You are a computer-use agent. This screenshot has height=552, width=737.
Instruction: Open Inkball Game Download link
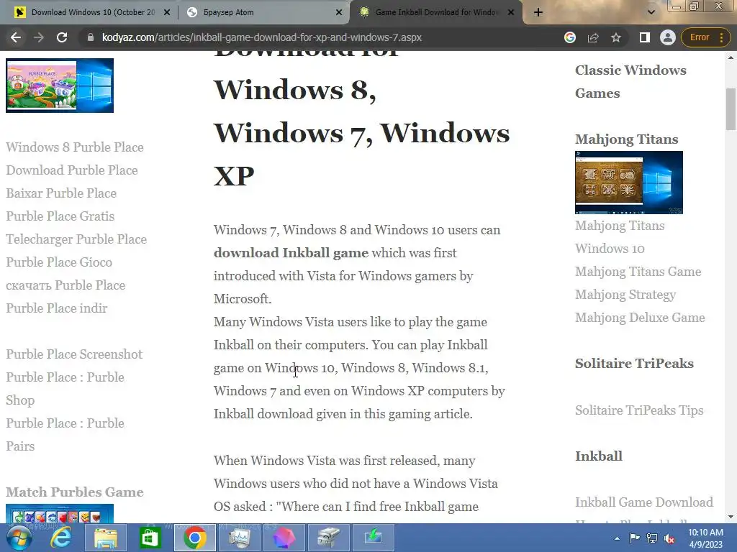(644, 502)
